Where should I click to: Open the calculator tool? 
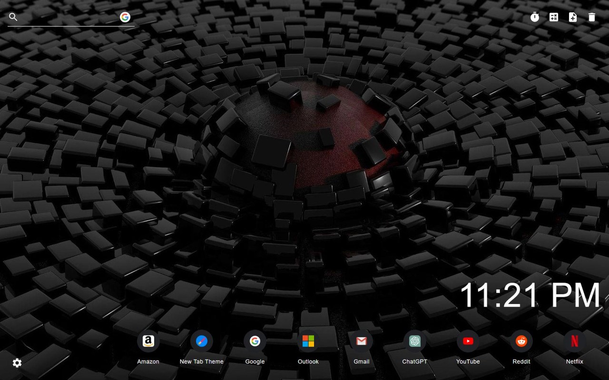(x=554, y=17)
